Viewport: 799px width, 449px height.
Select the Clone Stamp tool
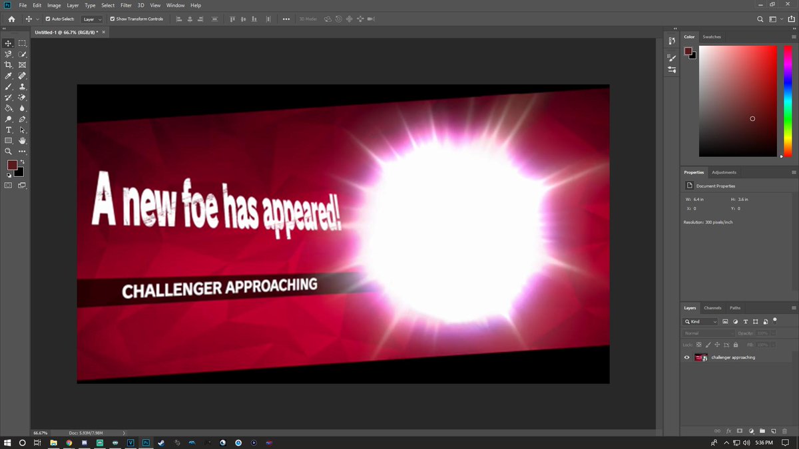point(23,86)
